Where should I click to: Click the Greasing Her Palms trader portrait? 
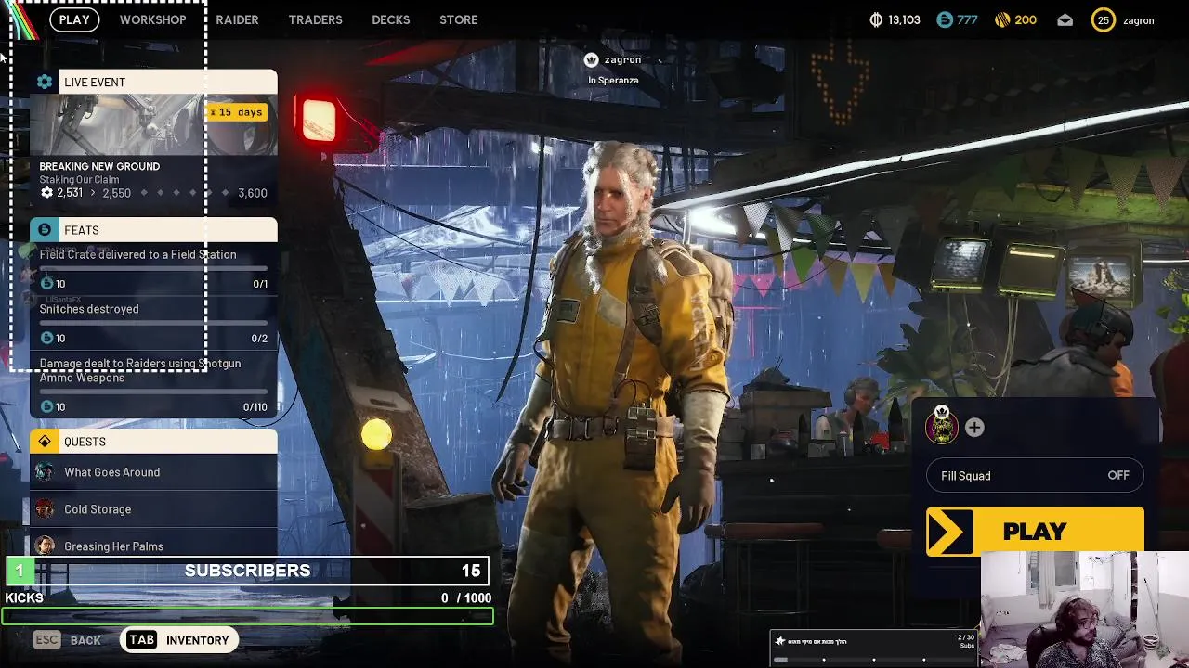click(45, 546)
